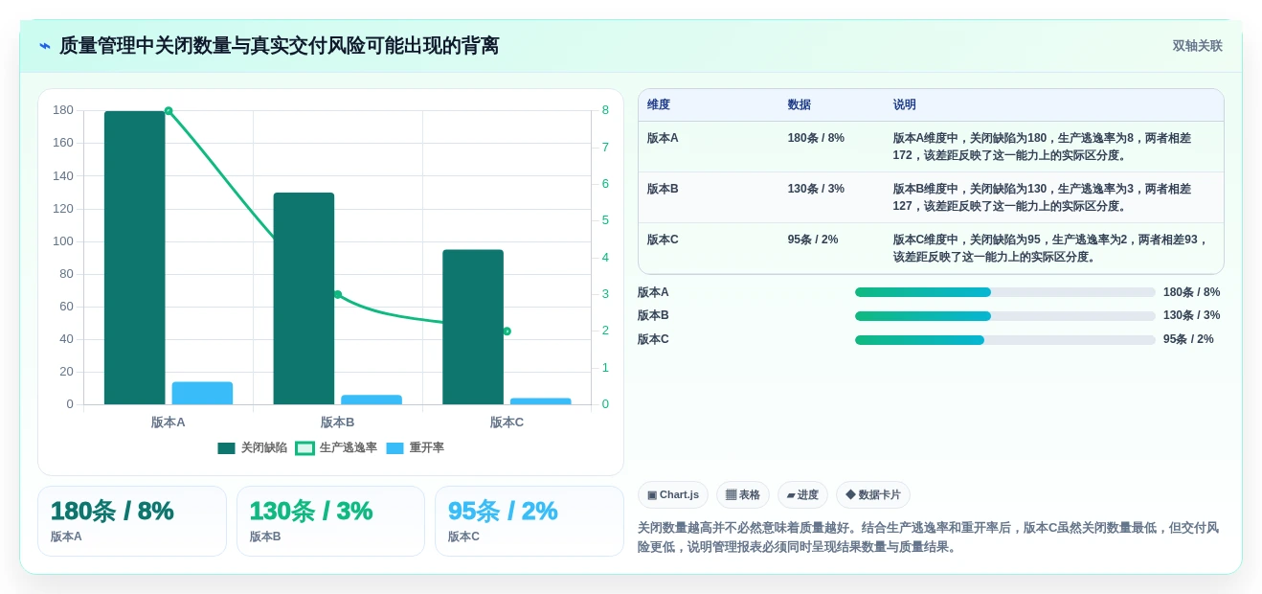The width and height of the screenshot is (1262, 594).
Task: Click the 180 left axis tick label
Action: (x=63, y=110)
